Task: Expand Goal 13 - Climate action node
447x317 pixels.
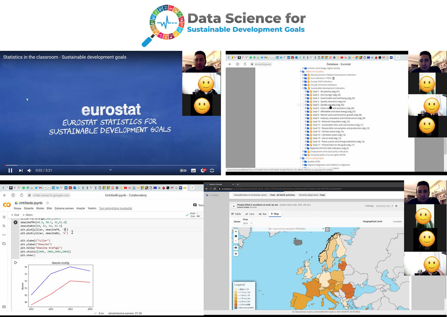Action: pyautogui.click(x=305, y=132)
